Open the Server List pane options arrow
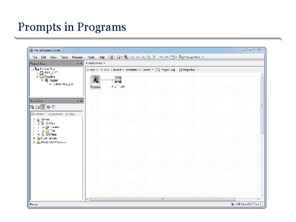296x222 pixels. tap(78, 101)
